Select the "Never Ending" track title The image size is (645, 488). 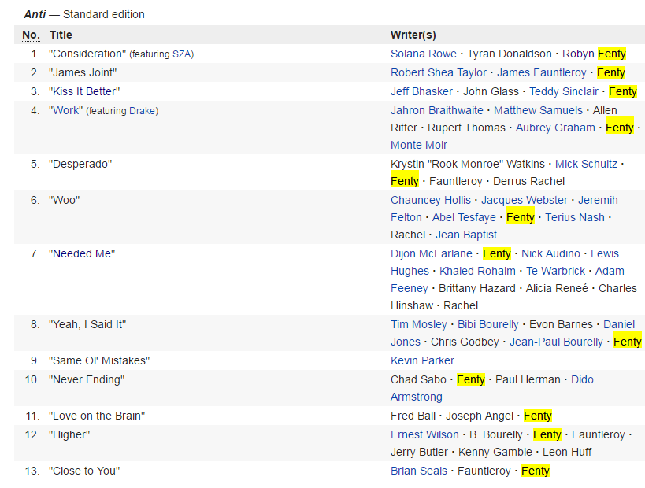[87, 380]
